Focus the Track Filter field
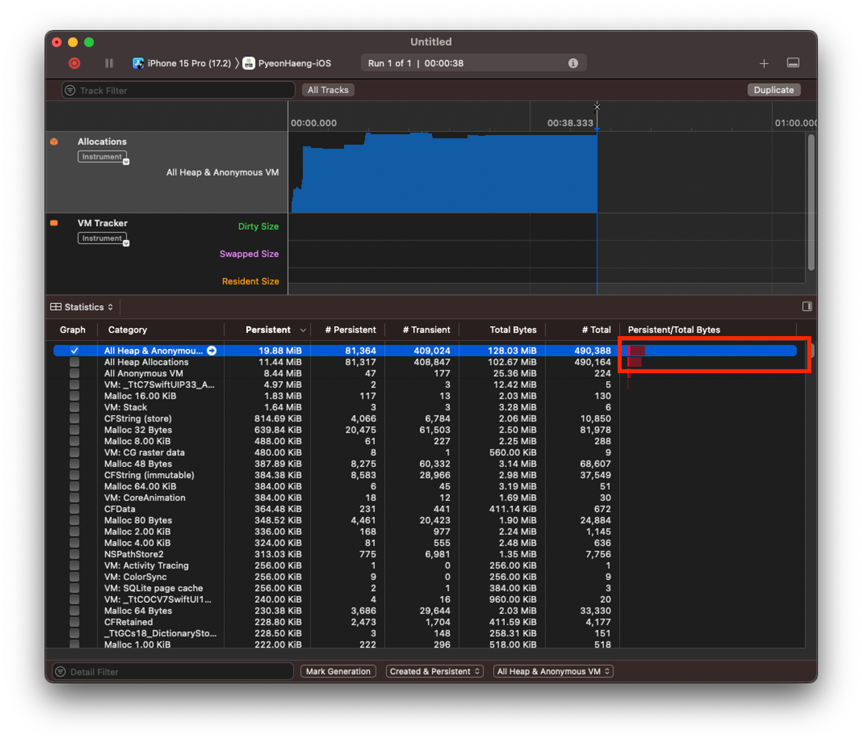Viewport: 862px width, 742px height. coord(178,90)
